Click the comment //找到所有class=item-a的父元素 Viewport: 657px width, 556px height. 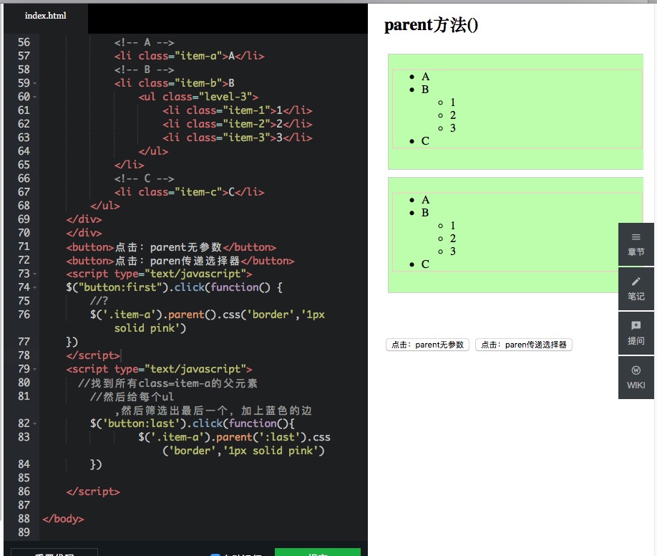[167, 383]
